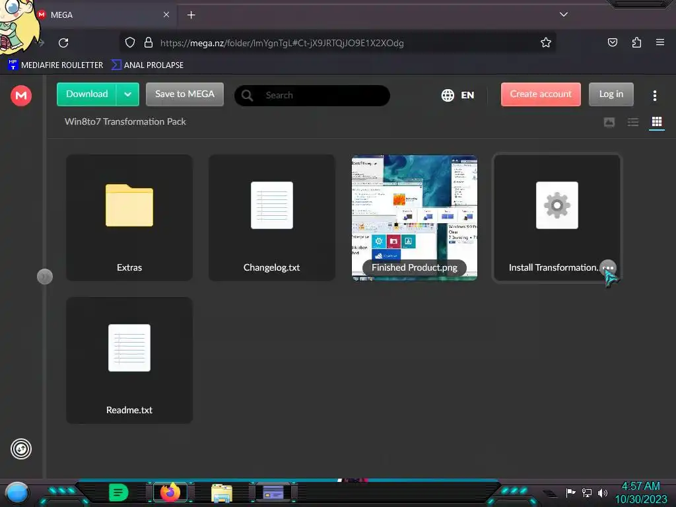Open Firefox hamburger application menu
The image size is (676, 507).
tap(660, 42)
